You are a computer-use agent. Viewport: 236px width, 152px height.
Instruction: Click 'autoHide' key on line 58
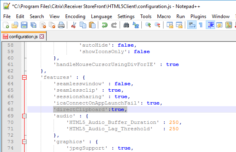pos(95,45)
